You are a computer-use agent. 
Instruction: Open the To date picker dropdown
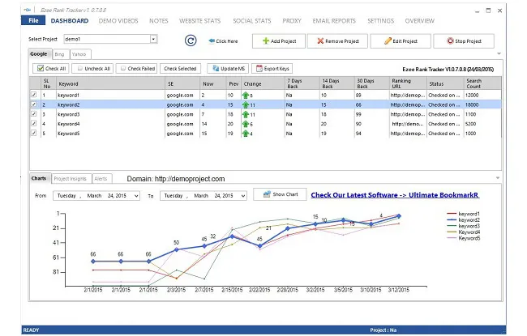tap(242, 195)
